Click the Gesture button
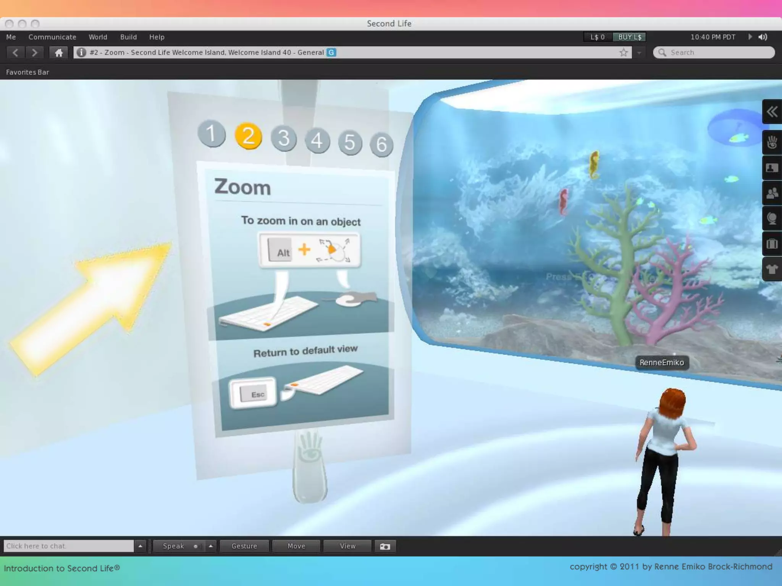This screenshot has width=782, height=586. [244, 546]
